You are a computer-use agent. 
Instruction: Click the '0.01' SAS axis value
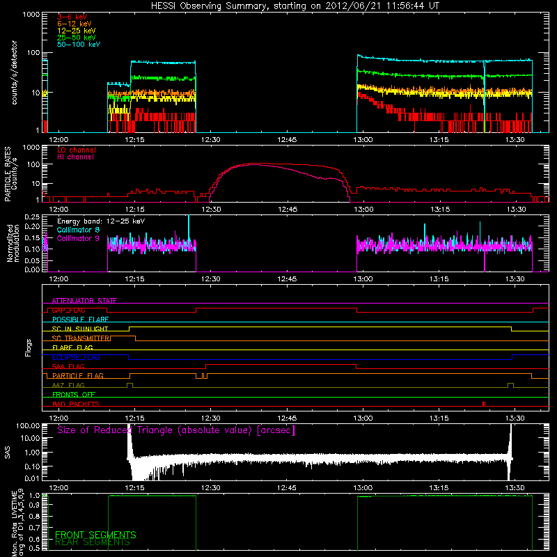click(32, 478)
